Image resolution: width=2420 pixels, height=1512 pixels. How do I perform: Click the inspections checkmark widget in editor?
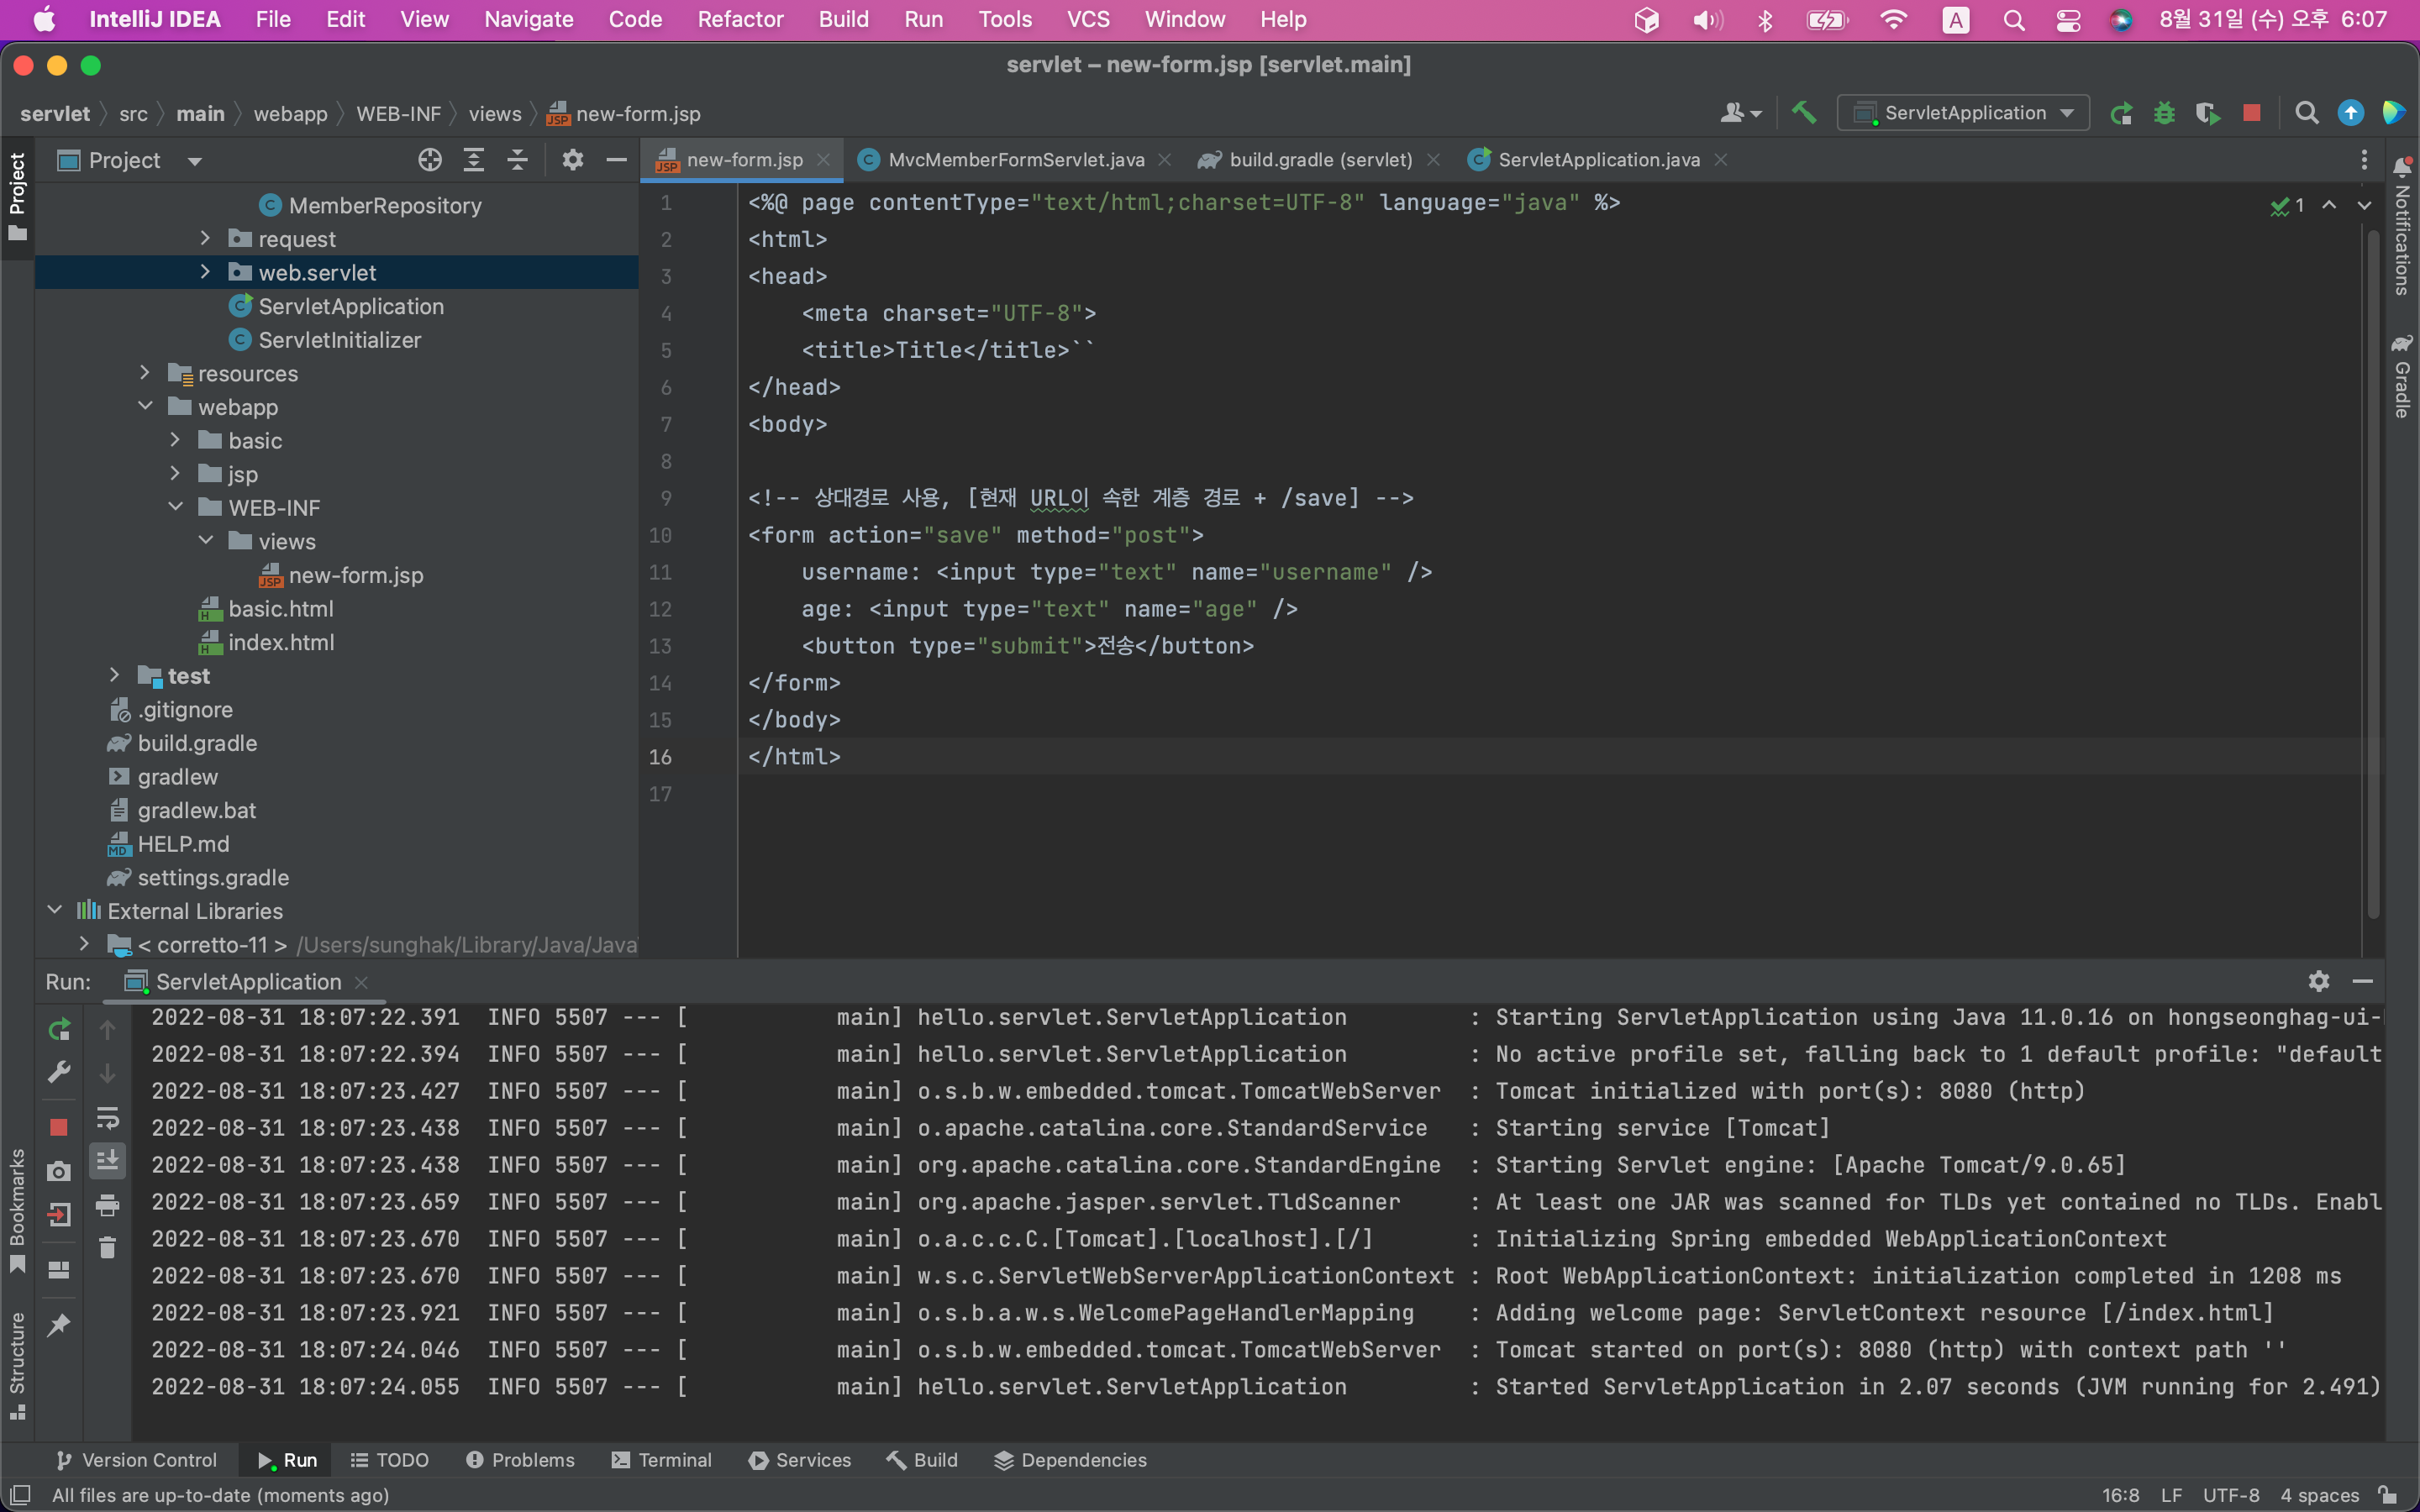point(2287,205)
